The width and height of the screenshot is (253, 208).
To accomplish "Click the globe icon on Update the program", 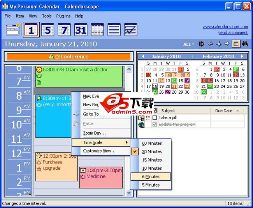I will (x=141, y=124).
